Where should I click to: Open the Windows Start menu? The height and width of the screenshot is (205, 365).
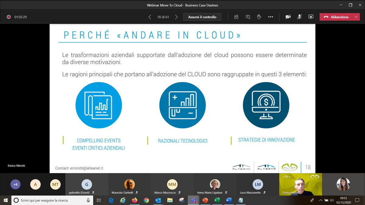point(5,200)
